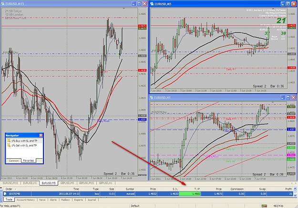Sort trades by S / L column header
This screenshot has width=298, height=208.
coord(168,189)
